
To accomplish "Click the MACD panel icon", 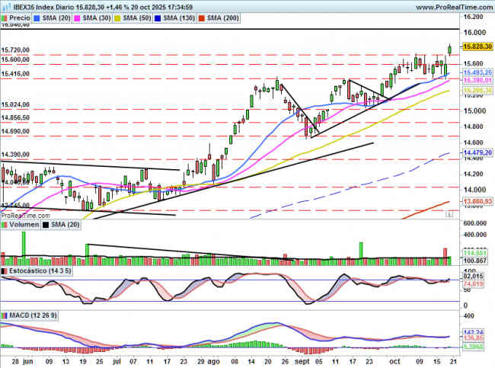I will (5, 315).
